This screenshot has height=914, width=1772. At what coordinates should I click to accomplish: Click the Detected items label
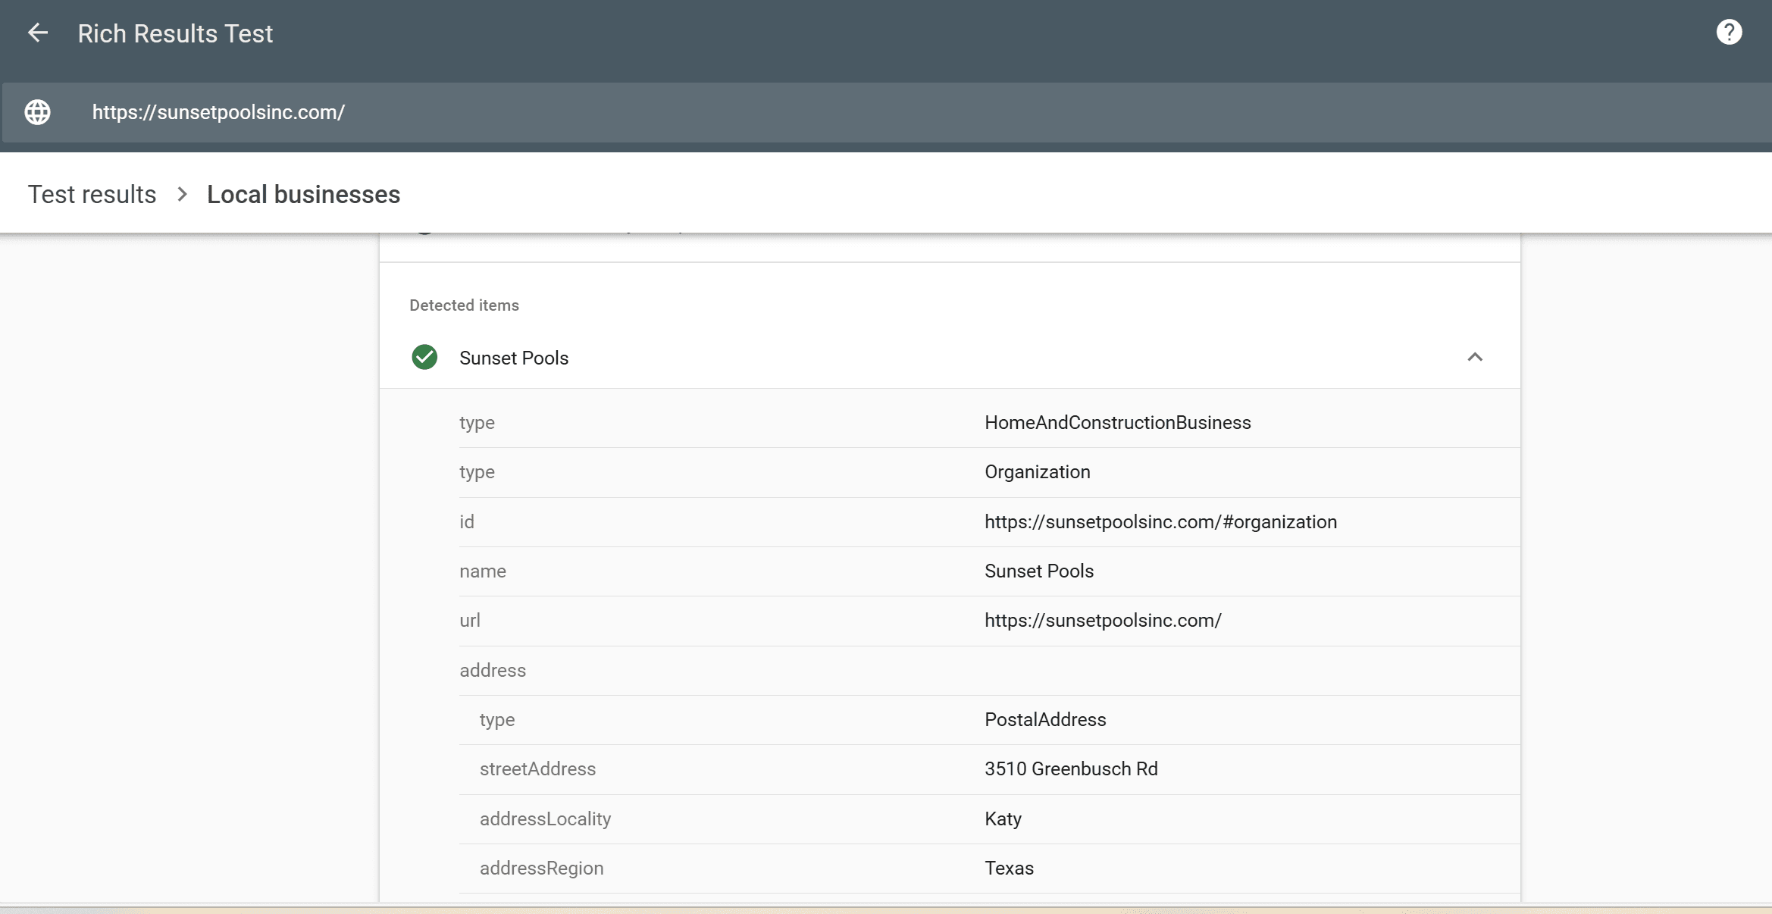[x=465, y=305]
